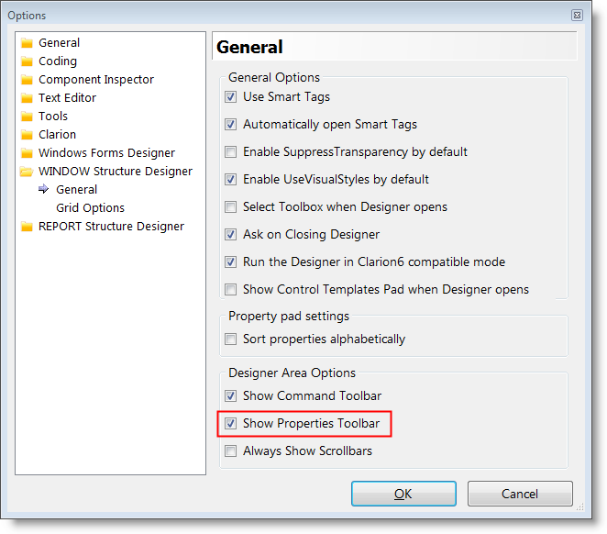Click the Text Editor folder icon
The image size is (607, 534).
coord(27,98)
